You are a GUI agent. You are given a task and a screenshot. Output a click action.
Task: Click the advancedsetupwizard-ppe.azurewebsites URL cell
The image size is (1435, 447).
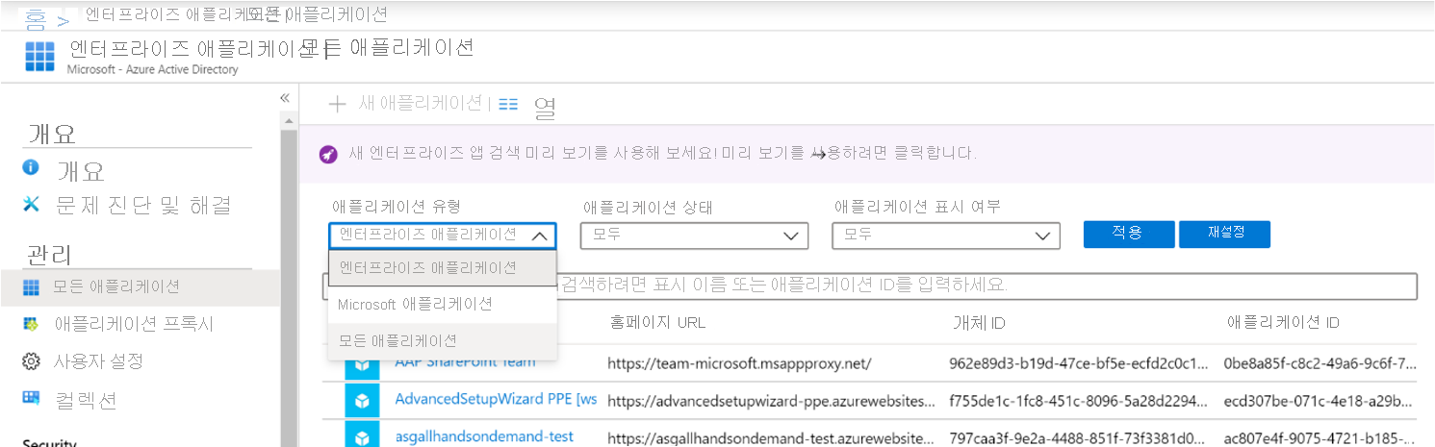(770, 400)
